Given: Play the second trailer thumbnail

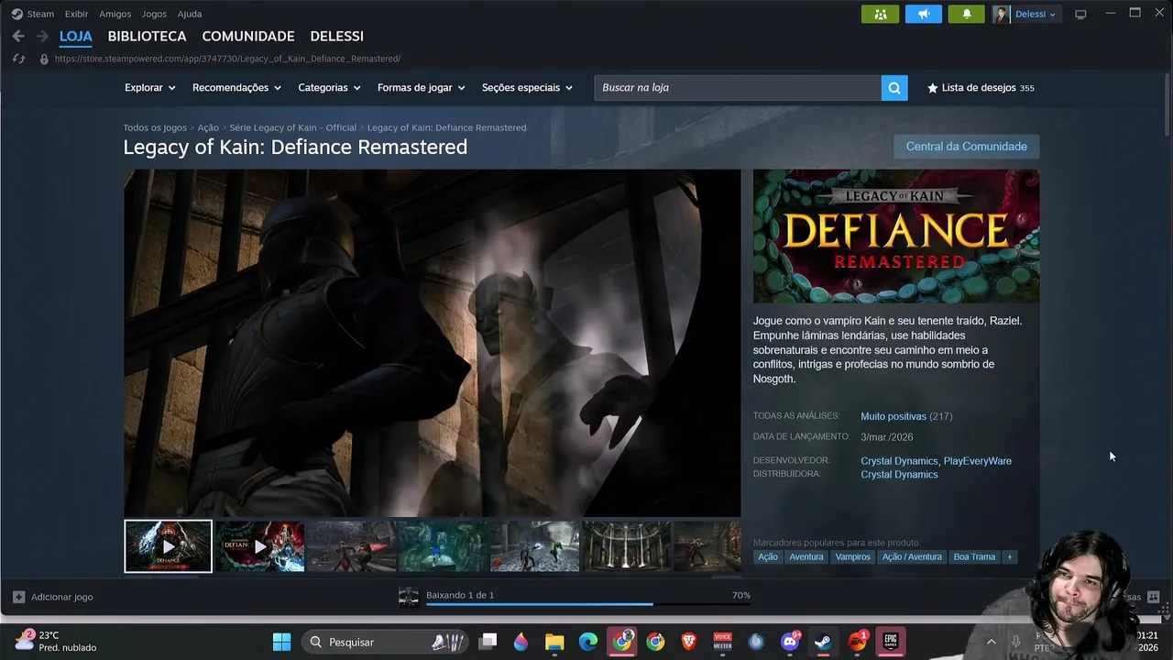Looking at the screenshot, I should click(260, 546).
